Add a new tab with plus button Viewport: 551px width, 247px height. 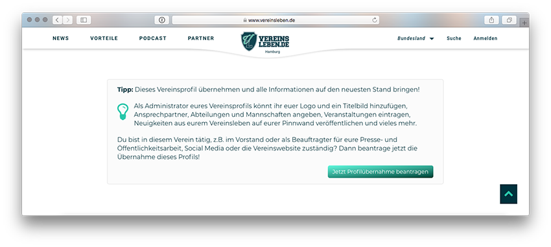[524, 23]
